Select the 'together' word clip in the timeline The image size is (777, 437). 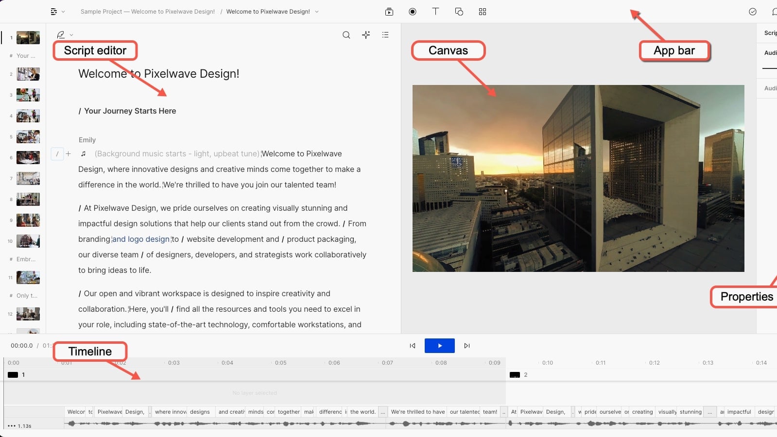(289, 412)
